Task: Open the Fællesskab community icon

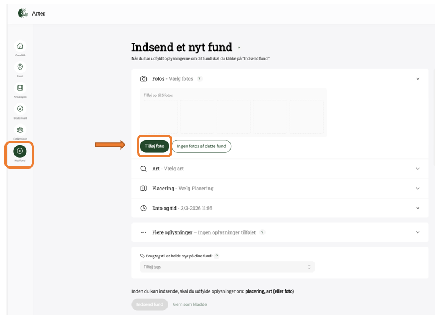Action: click(x=20, y=130)
